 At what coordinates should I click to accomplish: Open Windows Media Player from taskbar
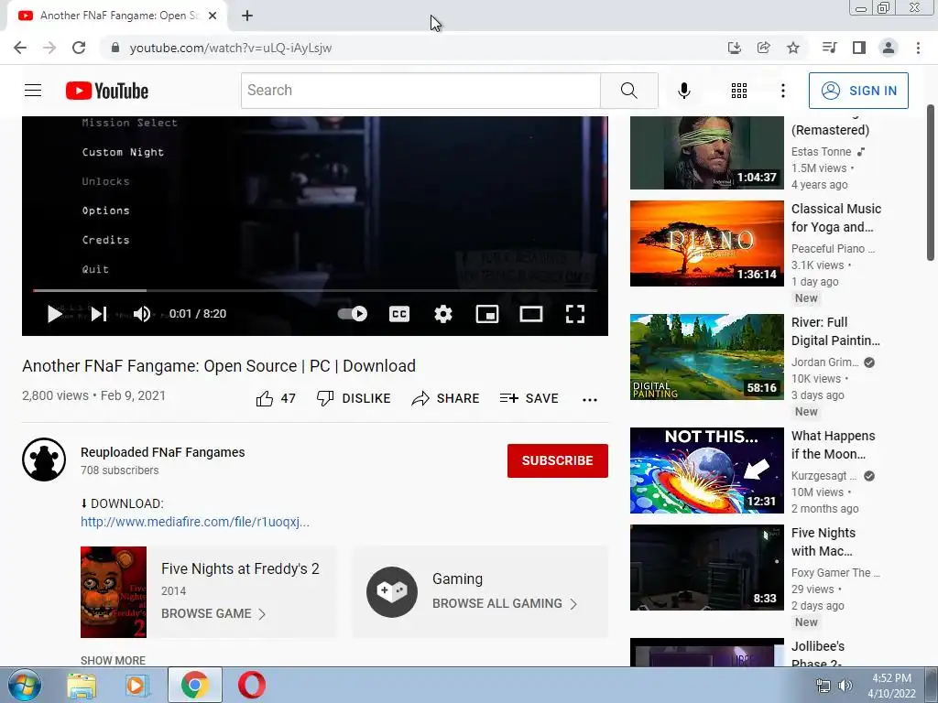(x=136, y=685)
